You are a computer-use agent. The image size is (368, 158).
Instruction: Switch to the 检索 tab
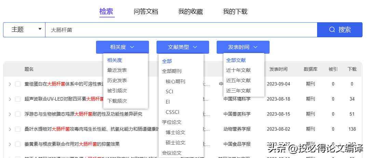(106, 11)
